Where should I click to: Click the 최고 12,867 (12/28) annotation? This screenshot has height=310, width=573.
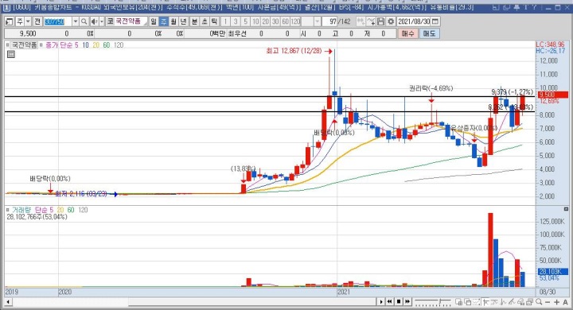294,51
